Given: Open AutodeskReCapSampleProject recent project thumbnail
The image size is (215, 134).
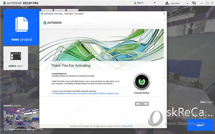Looking at the screenshot, I should coord(21,119).
